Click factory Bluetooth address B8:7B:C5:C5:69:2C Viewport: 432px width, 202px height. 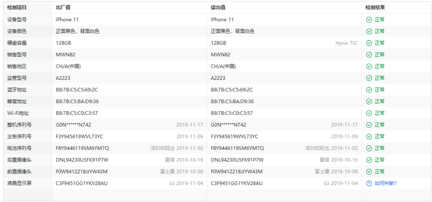click(77, 90)
